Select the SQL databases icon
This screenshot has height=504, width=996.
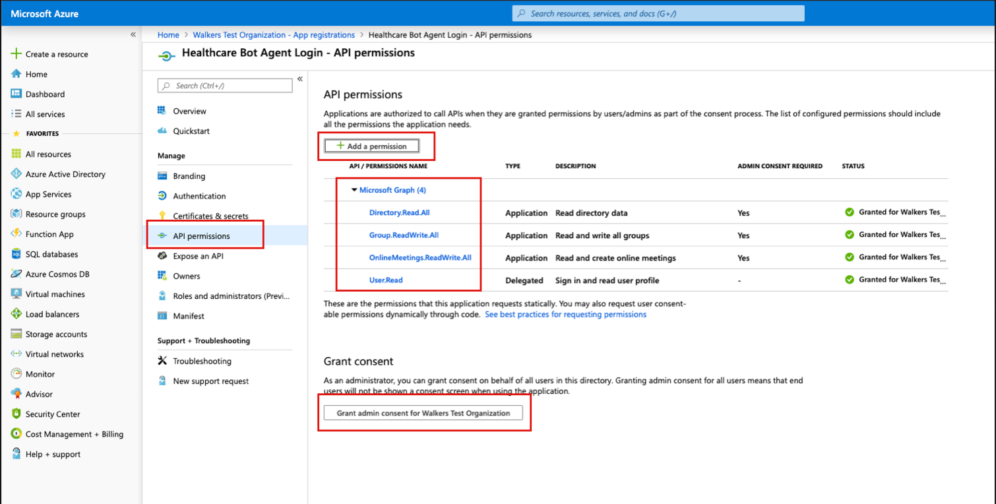(x=15, y=254)
